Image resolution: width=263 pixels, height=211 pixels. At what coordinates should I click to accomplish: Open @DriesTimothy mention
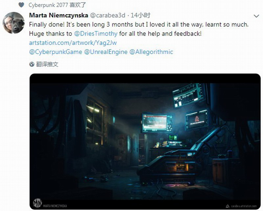(96, 34)
